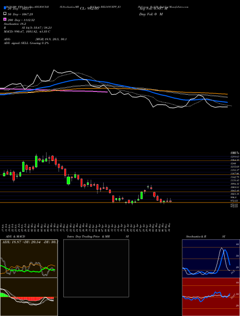Click the 'MACD: 990.47, 1031.82, -41.35' line
The width and height of the screenshot is (240, 316).
27,32
